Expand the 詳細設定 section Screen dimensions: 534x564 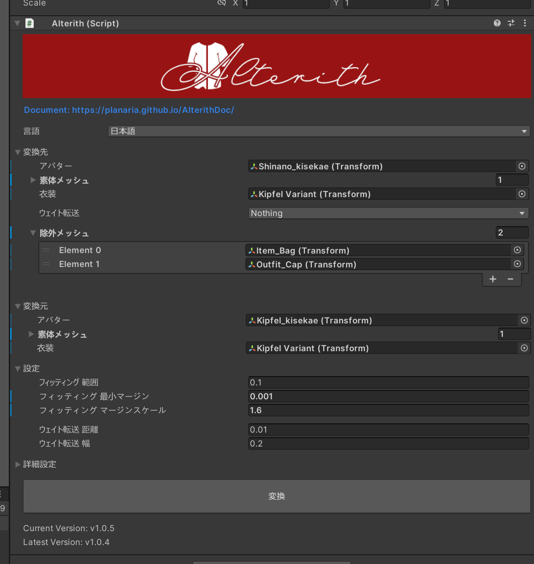18,465
